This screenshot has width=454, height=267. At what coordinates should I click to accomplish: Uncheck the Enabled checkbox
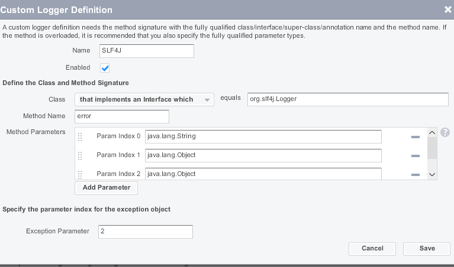[x=105, y=68]
